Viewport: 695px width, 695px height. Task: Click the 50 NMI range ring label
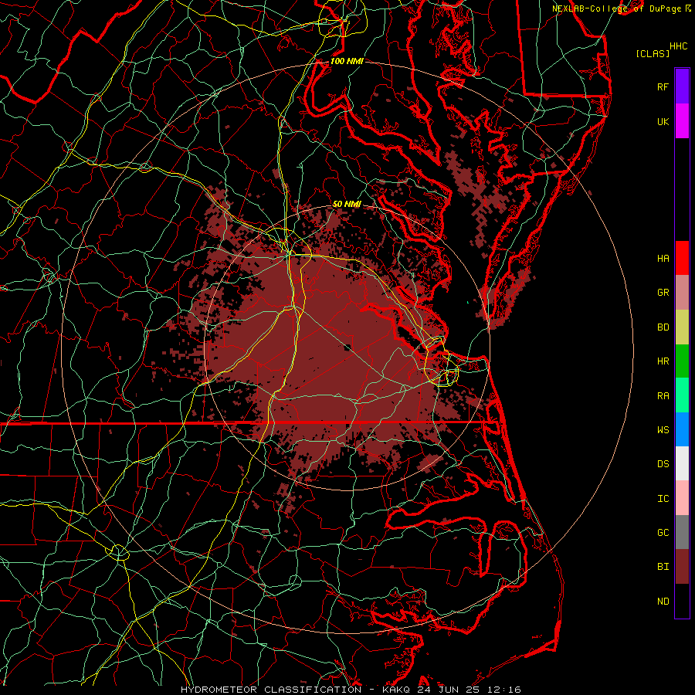pyautogui.click(x=347, y=204)
